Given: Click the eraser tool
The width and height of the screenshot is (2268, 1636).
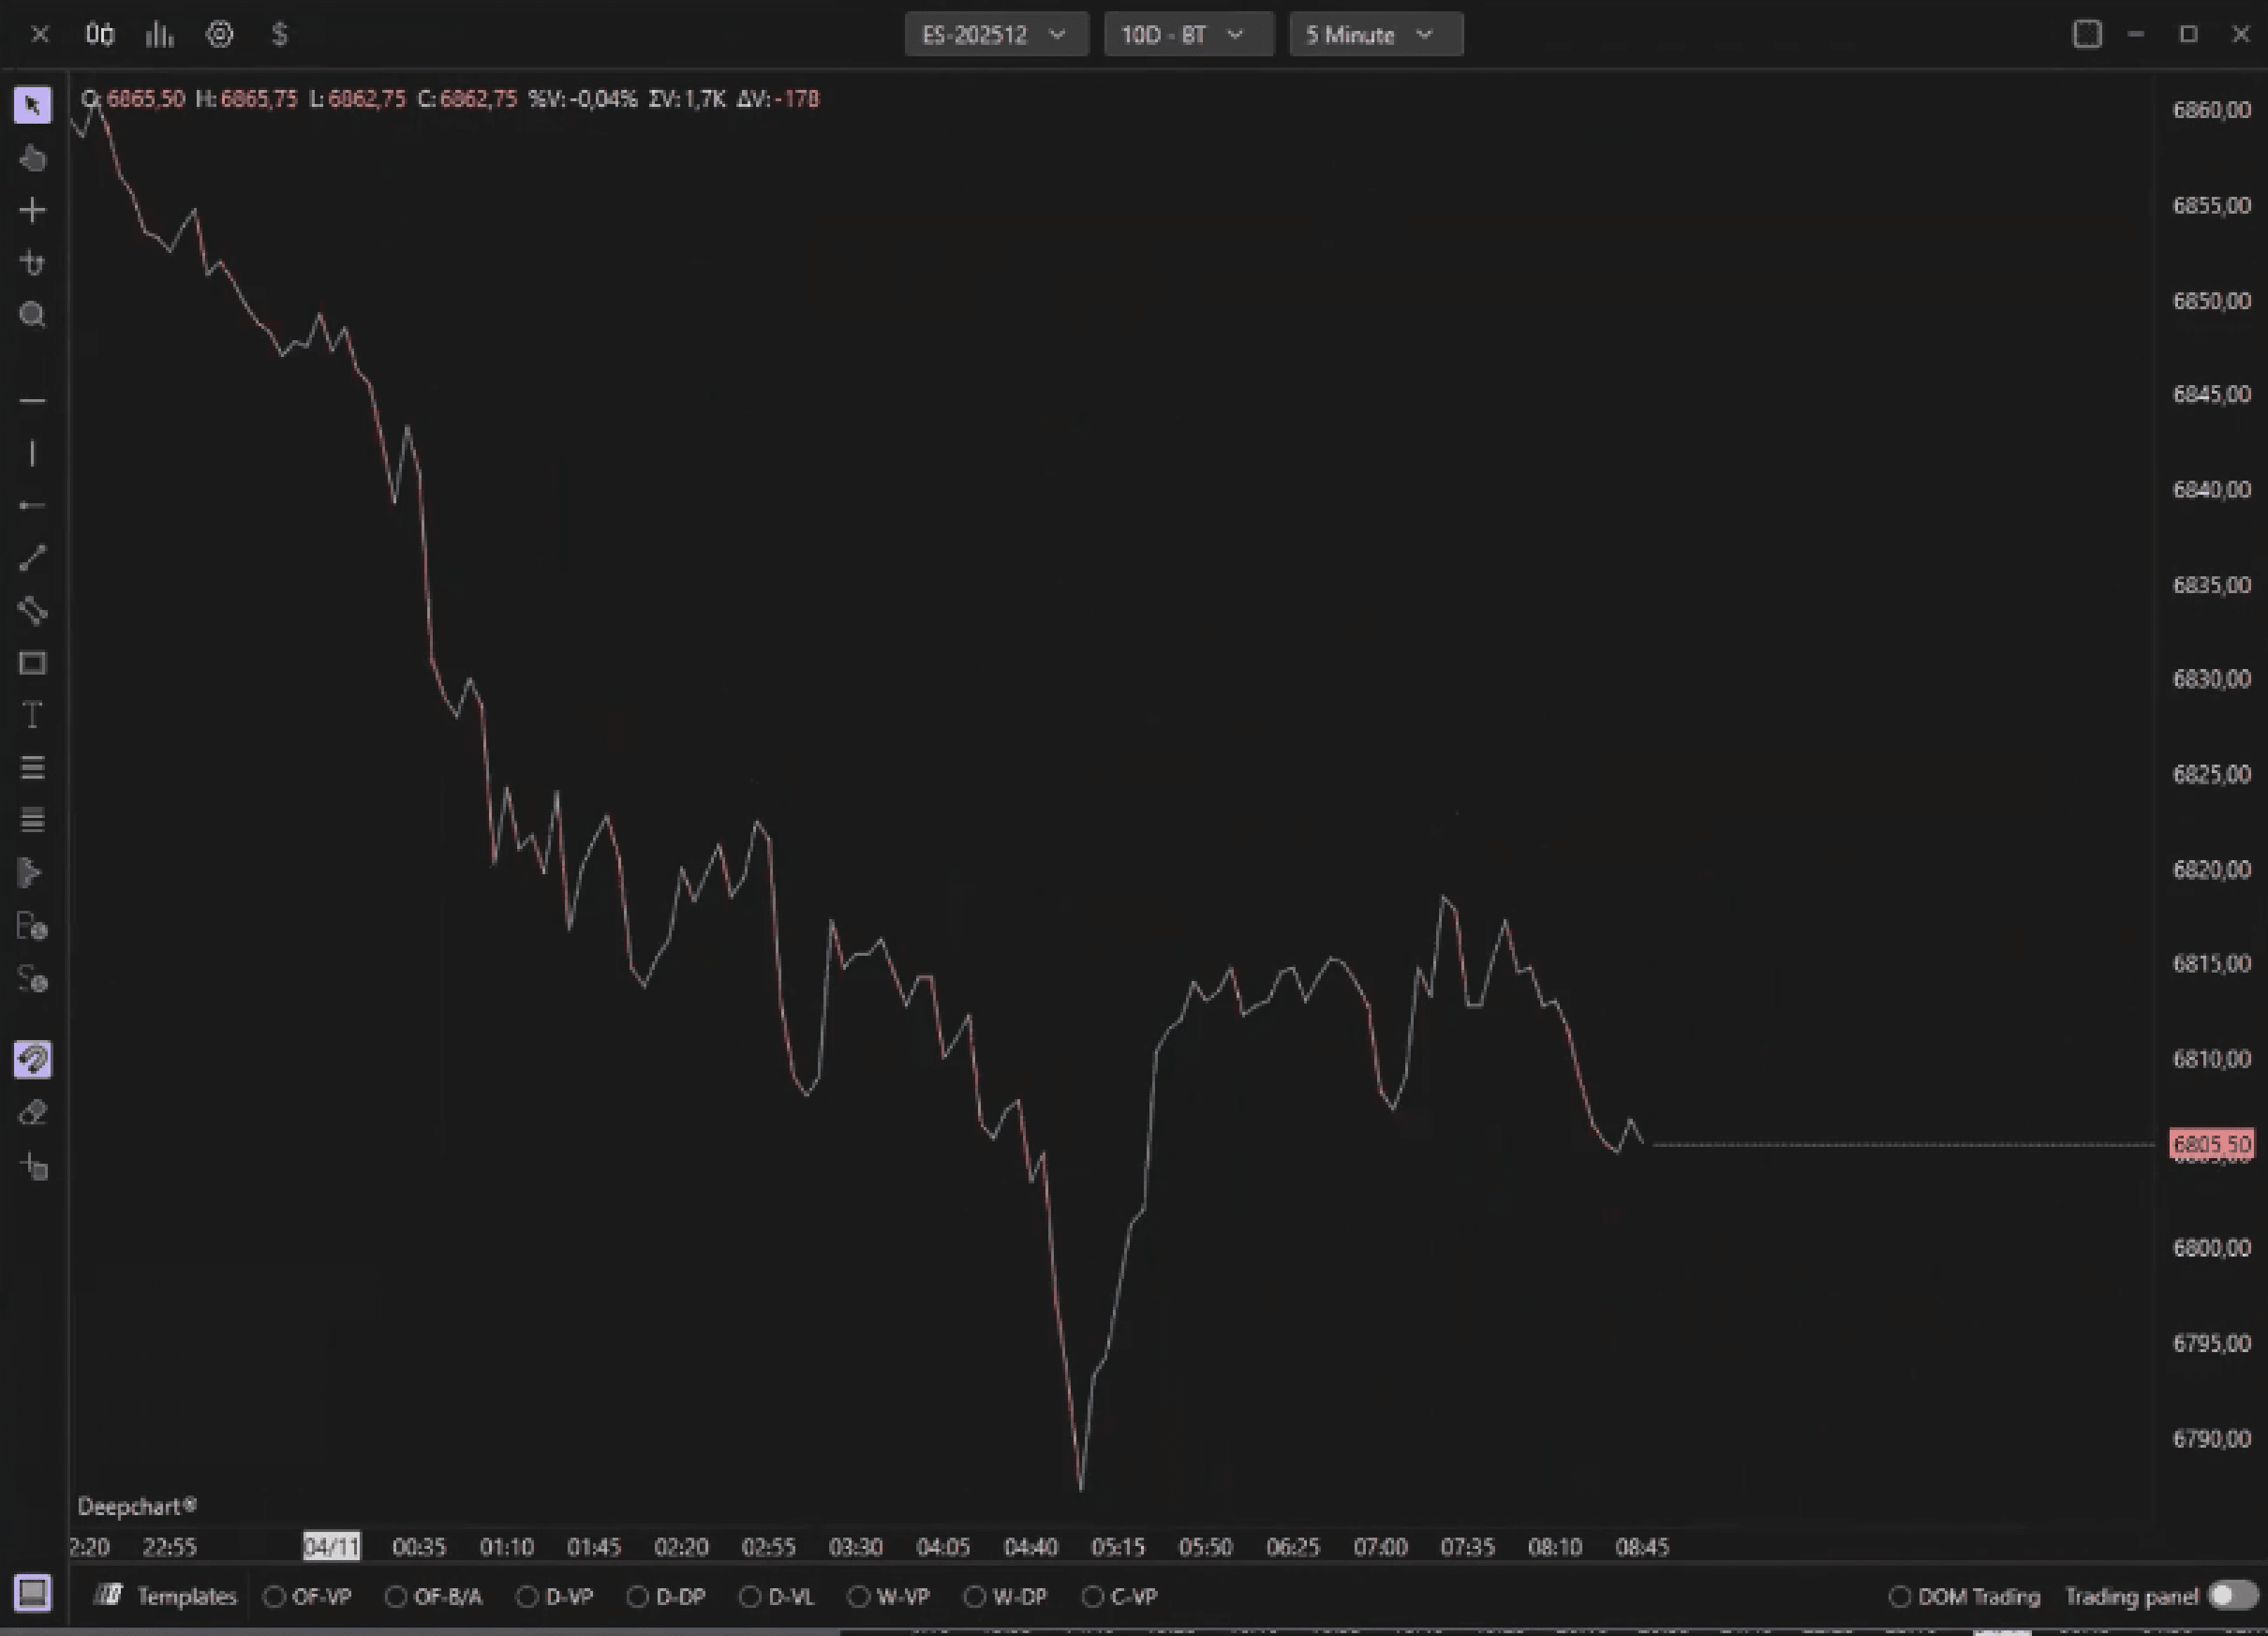Looking at the screenshot, I should [32, 1112].
